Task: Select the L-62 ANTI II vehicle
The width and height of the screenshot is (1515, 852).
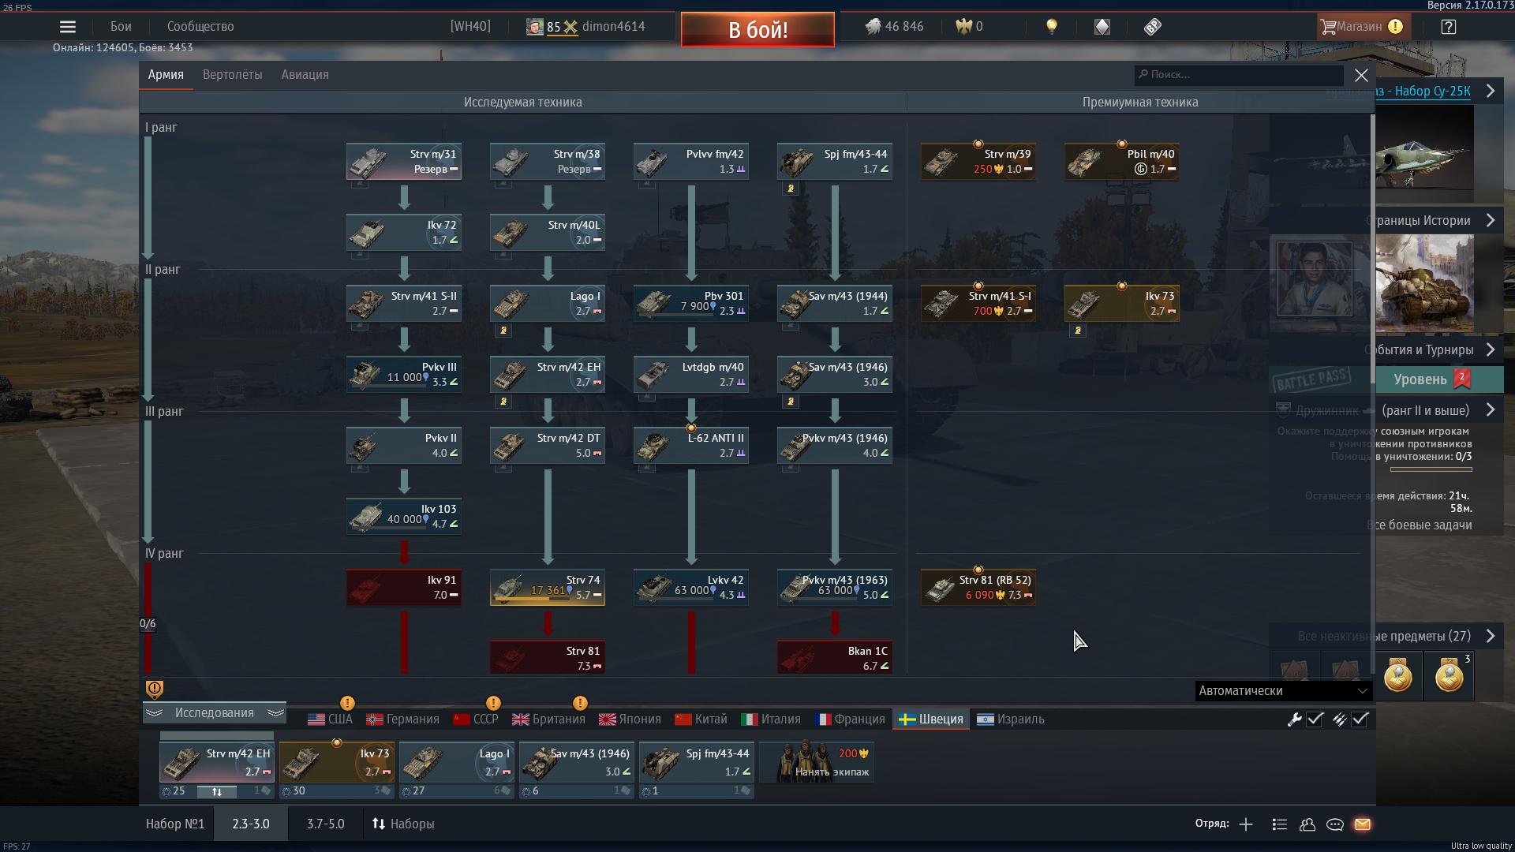Action: [x=691, y=446]
